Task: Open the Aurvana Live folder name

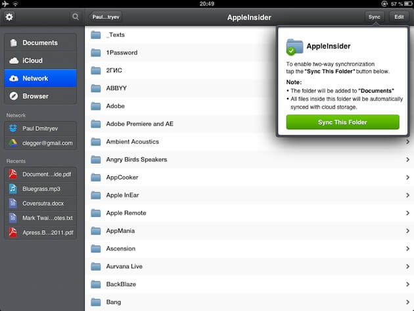Action: (x=124, y=266)
